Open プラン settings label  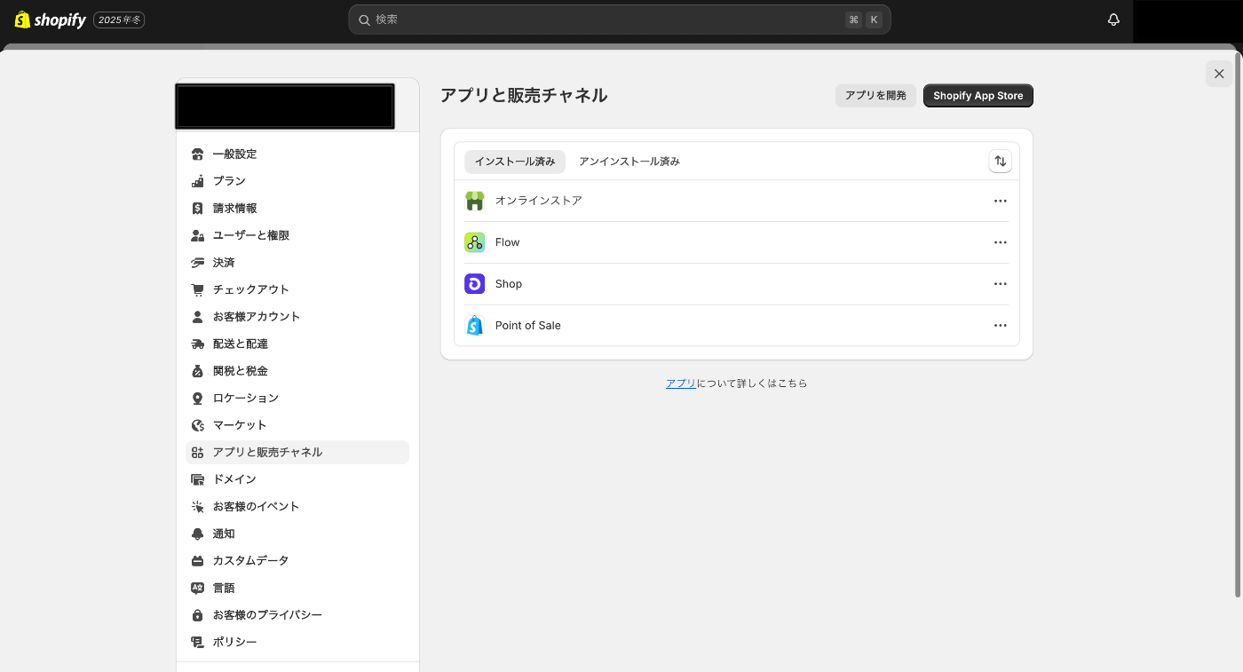(x=229, y=181)
